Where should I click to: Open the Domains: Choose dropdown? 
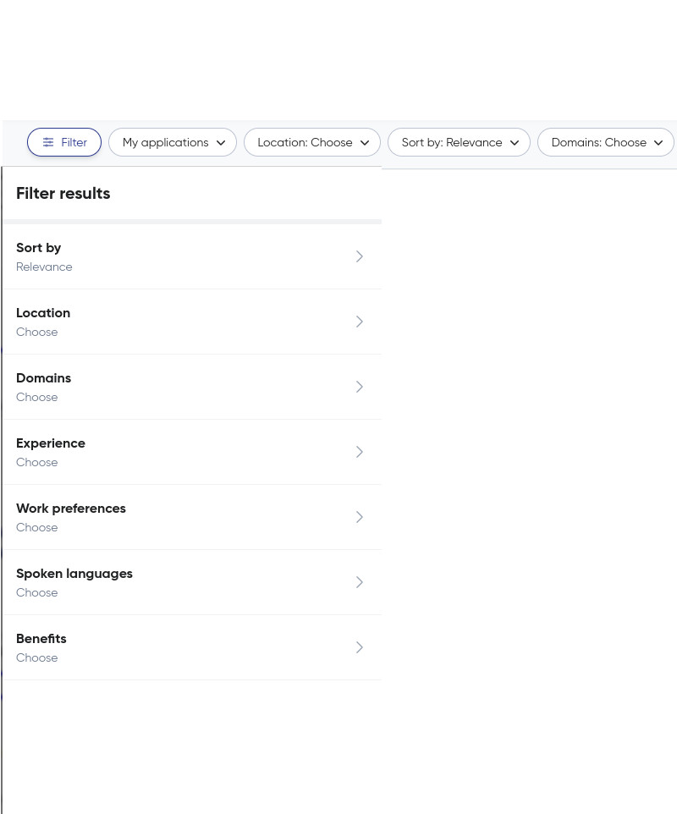coord(606,142)
